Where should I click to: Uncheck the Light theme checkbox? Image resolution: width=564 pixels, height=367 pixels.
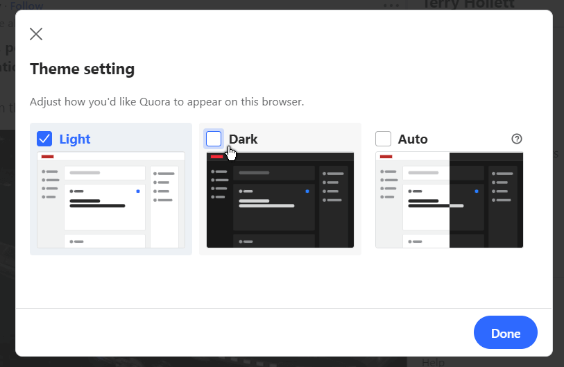[44, 139]
